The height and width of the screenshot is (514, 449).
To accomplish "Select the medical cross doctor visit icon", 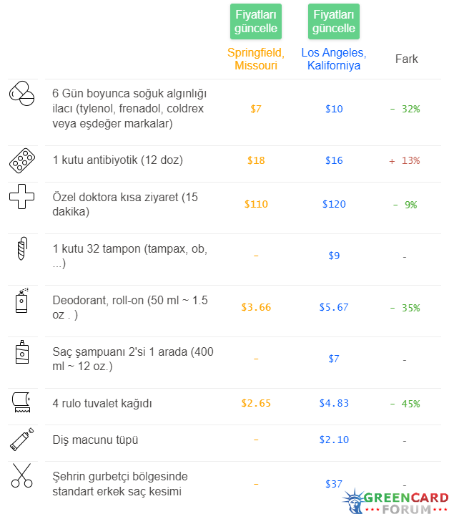I will (x=22, y=197).
